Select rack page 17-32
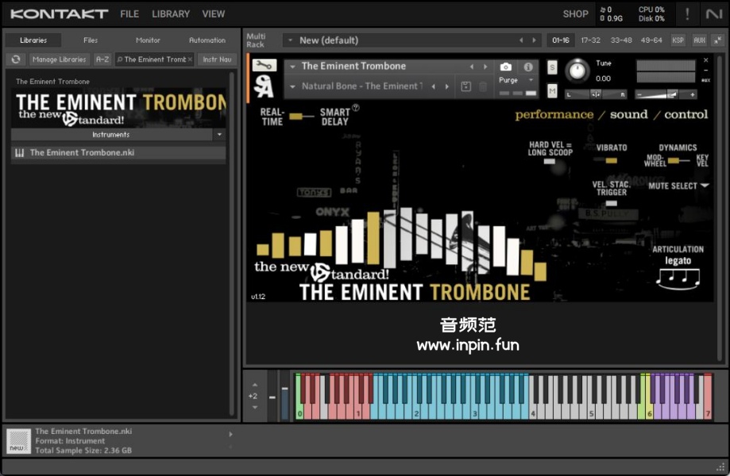730x476 pixels. click(590, 40)
